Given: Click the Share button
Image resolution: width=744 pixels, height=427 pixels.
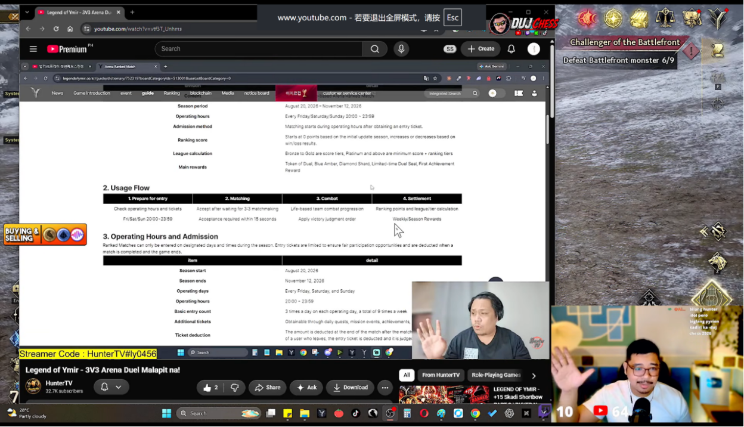Looking at the screenshot, I should click(x=268, y=388).
